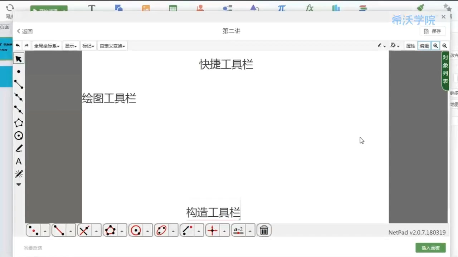Viewport: 458px width, 257px height.
Task: Expand options beside coordinate axes tool
Action: pyautogui.click(x=224, y=231)
